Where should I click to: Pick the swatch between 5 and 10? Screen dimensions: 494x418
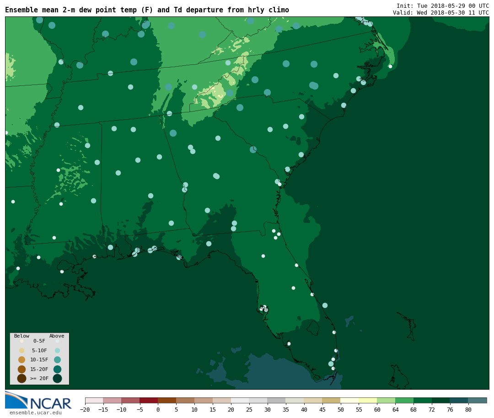coord(186,400)
